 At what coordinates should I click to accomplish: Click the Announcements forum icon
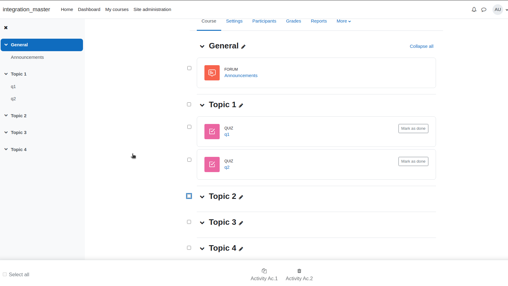click(212, 73)
